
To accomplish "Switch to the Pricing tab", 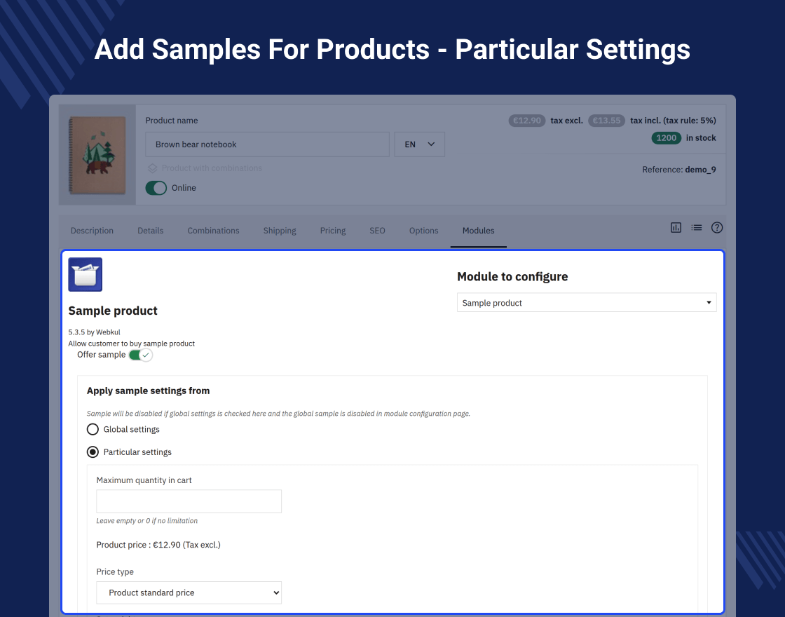I will click(333, 231).
